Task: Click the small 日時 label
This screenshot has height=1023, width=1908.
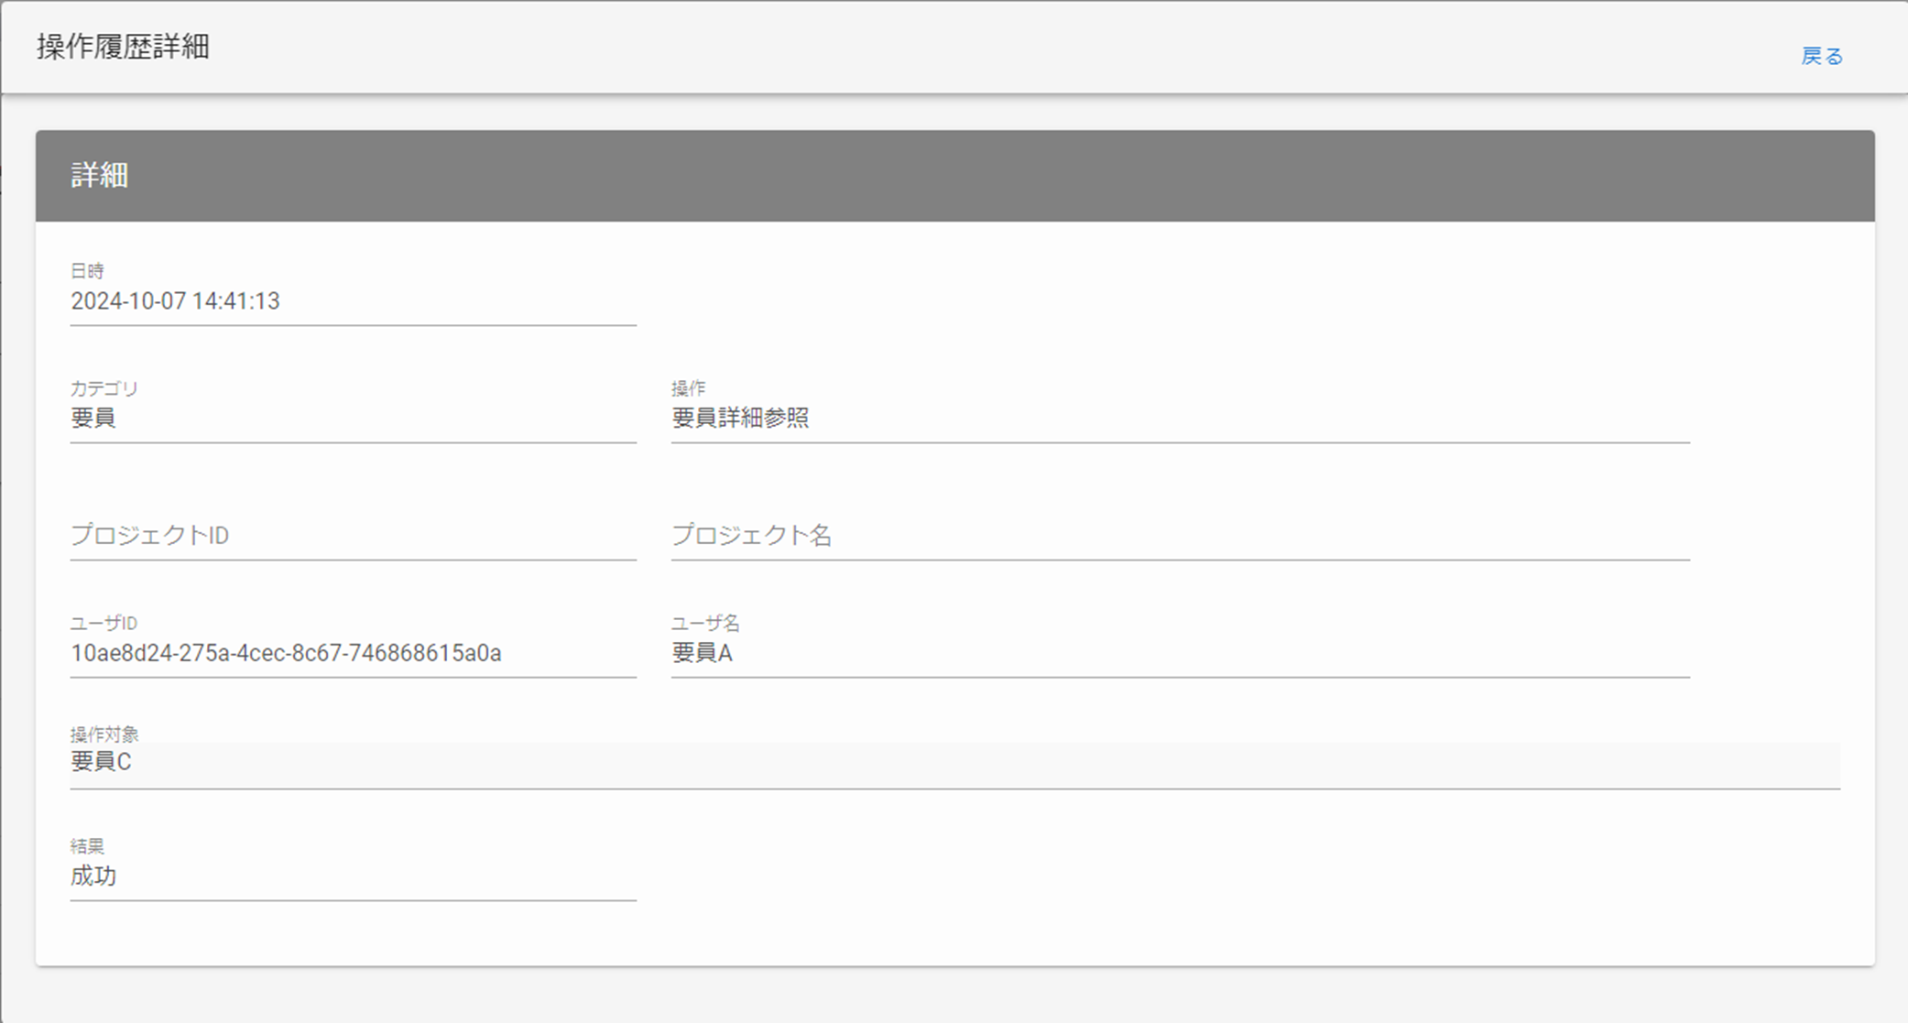Action: (x=88, y=271)
